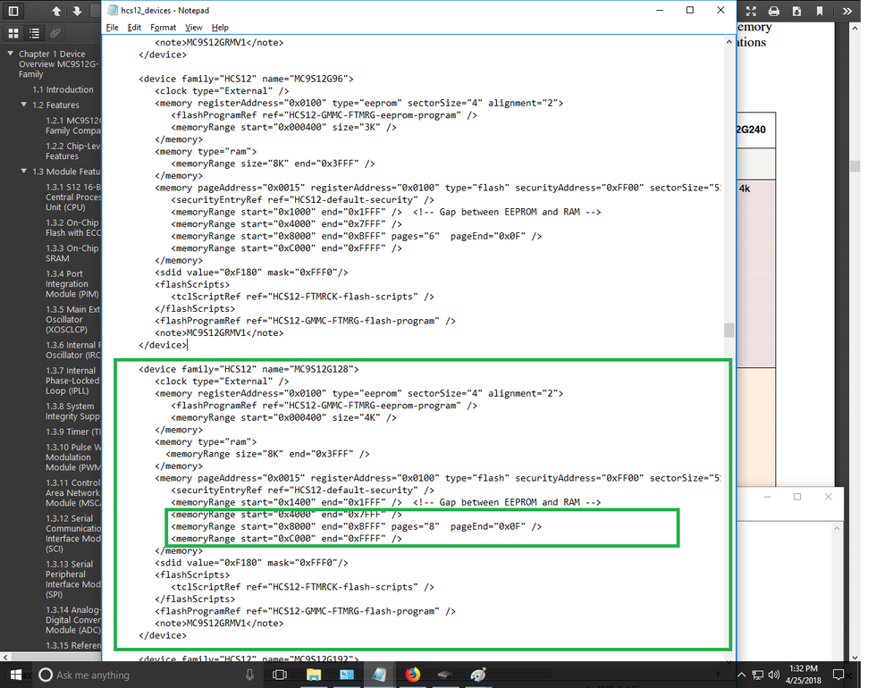893x688 pixels.
Task: Collapse the 1.2 Features outline node
Action: click(24, 105)
